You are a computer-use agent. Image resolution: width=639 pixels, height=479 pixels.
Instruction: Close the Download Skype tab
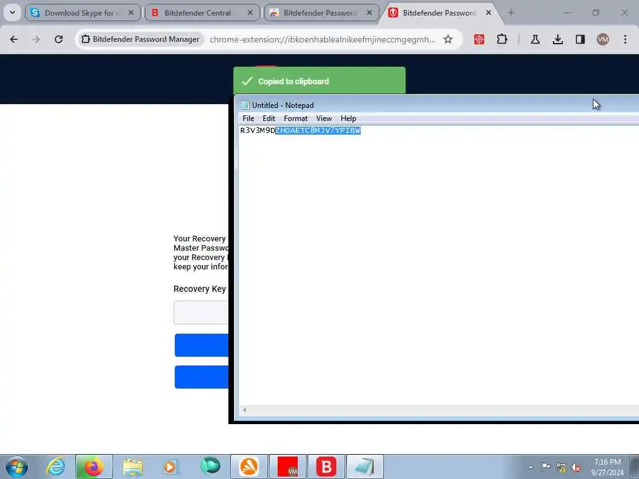(131, 12)
